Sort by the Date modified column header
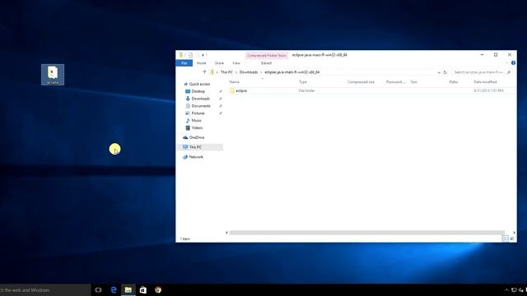527x296 pixels. pyautogui.click(x=485, y=82)
